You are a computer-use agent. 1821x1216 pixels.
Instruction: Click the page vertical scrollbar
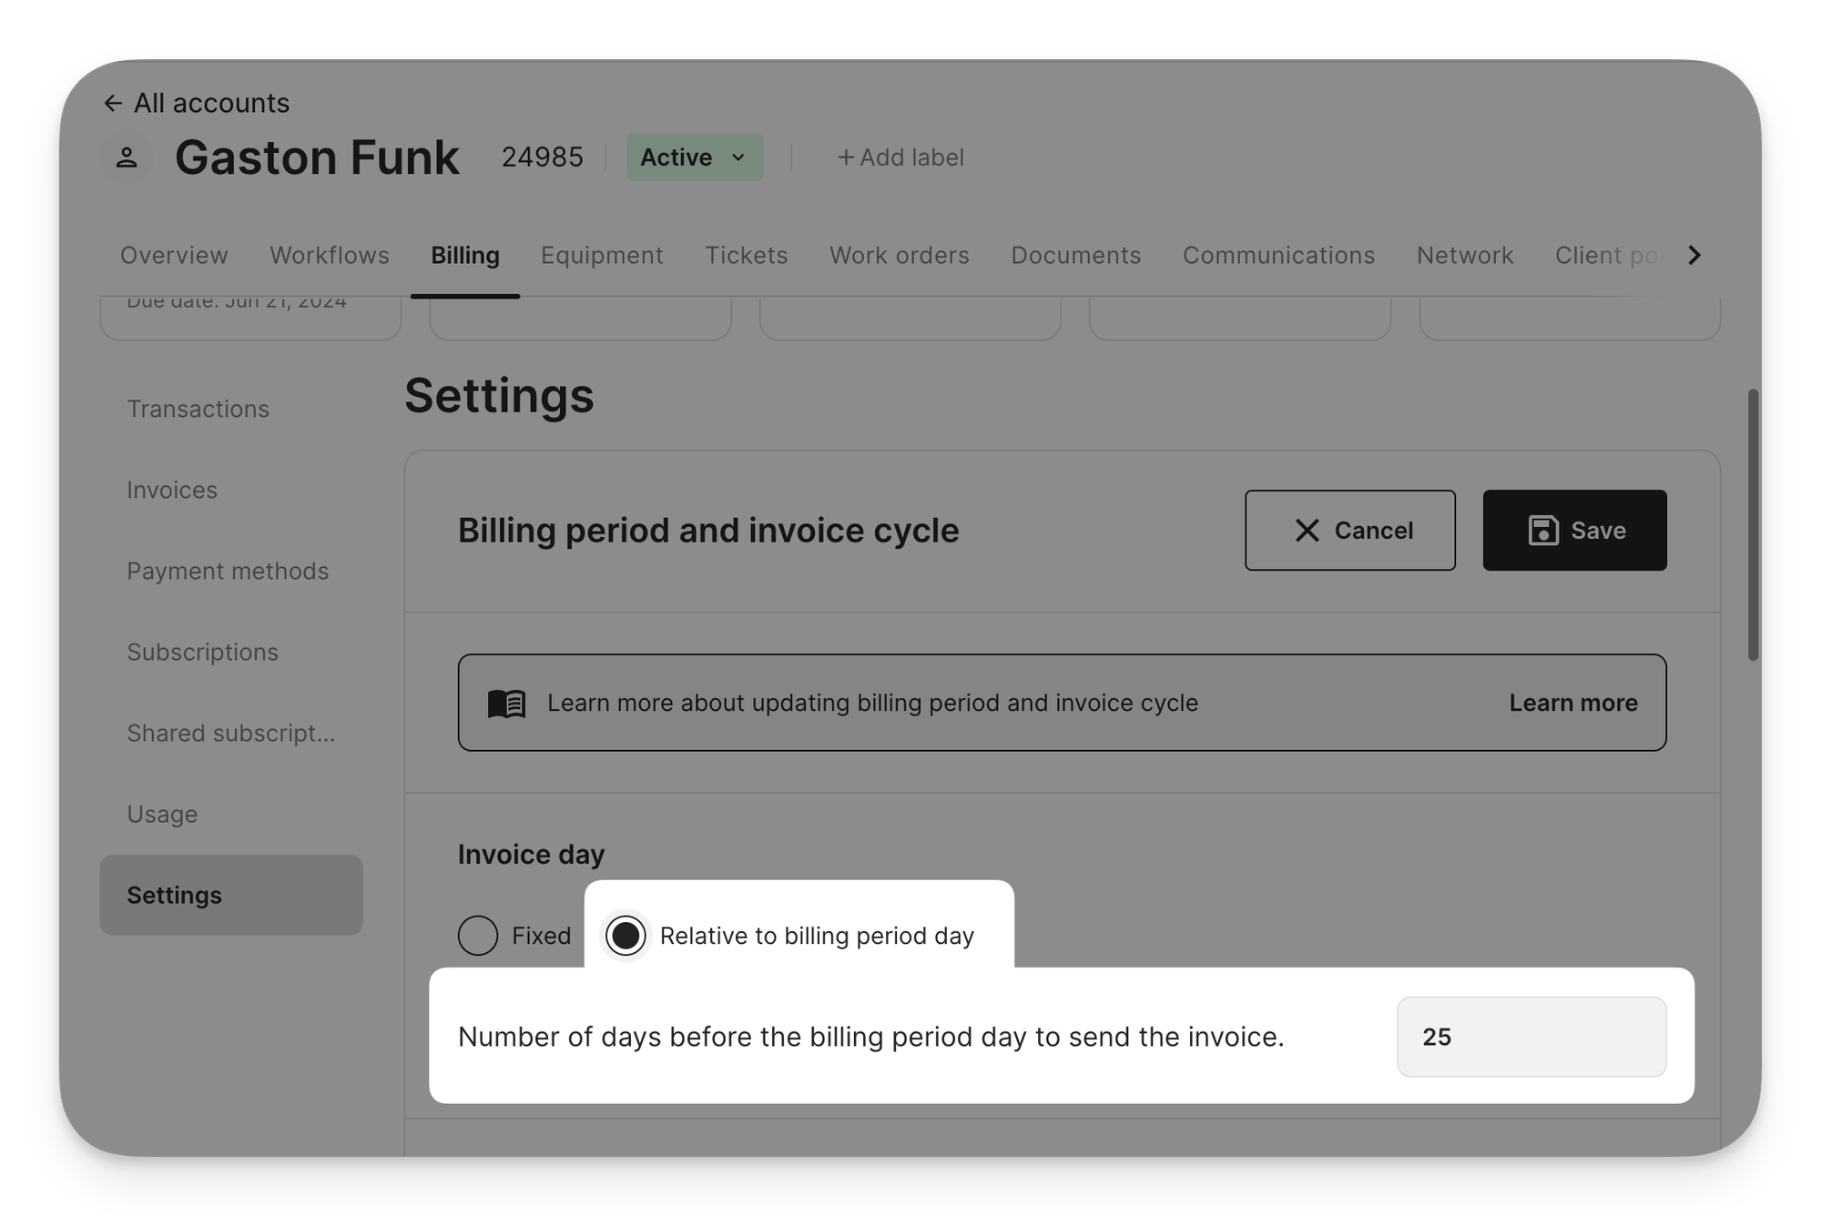point(1753,525)
